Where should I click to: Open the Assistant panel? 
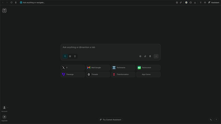(214, 3)
